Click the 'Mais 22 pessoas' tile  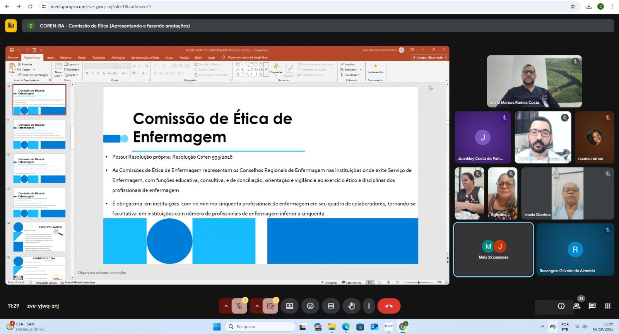pos(493,250)
